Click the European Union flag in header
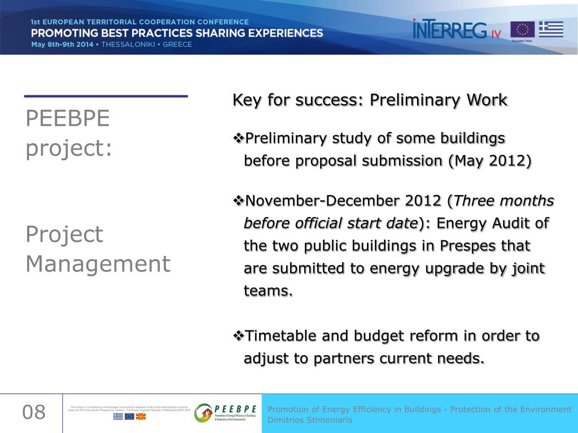The image size is (578, 433). (x=522, y=29)
